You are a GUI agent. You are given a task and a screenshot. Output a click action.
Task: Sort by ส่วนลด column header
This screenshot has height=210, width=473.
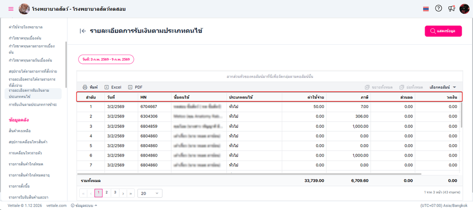click(393, 97)
